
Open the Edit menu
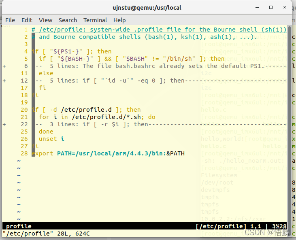coord(27,20)
